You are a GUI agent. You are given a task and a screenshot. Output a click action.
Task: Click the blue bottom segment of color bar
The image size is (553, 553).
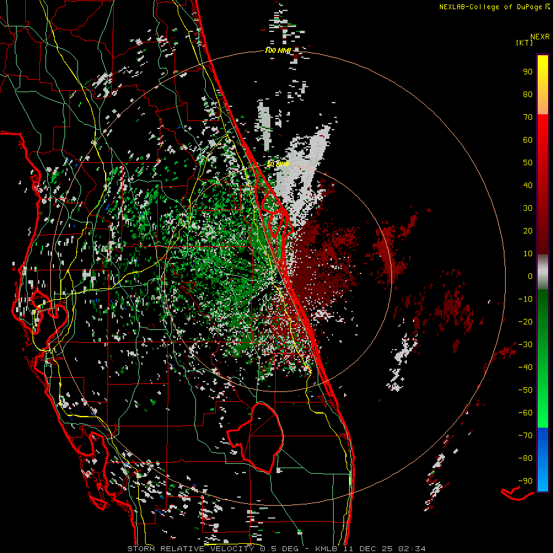[543, 460]
